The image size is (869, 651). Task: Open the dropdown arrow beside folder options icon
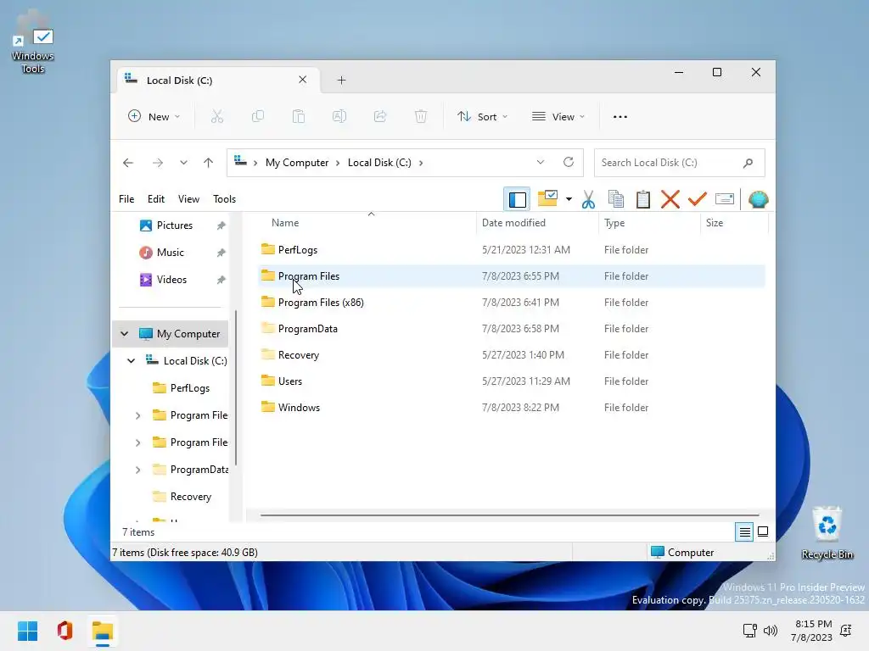569,199
